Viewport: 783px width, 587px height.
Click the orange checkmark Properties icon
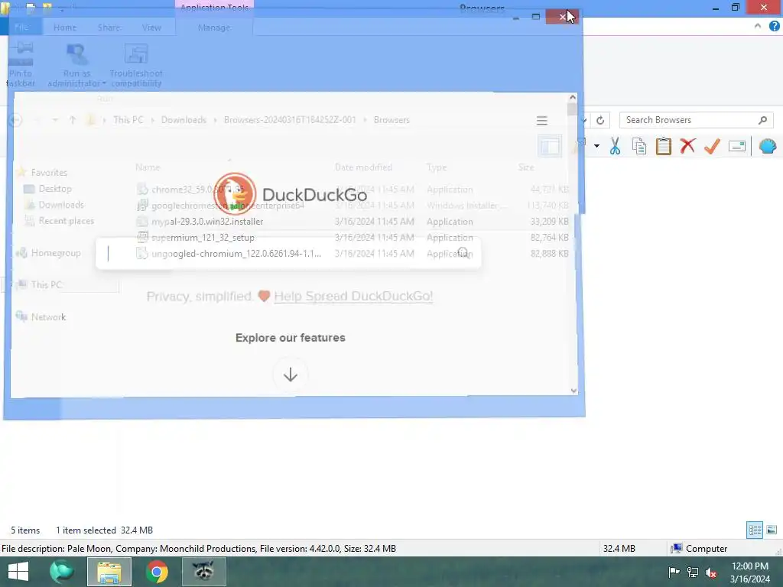712,146
